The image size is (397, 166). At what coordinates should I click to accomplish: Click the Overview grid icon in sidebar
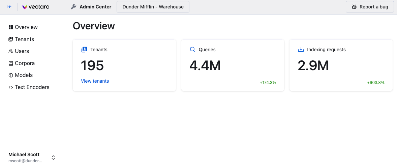(x=11, y=27)
